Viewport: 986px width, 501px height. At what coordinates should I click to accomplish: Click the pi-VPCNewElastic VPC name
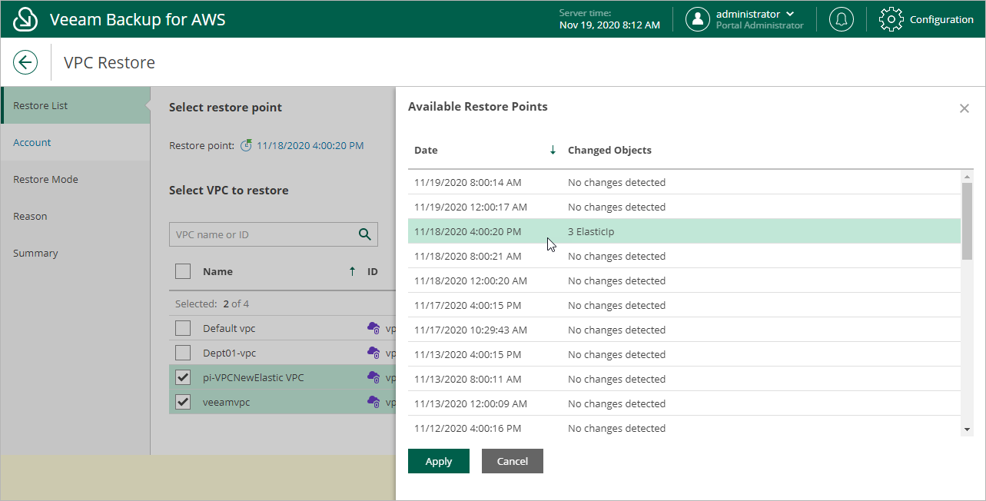pos(253,377)
